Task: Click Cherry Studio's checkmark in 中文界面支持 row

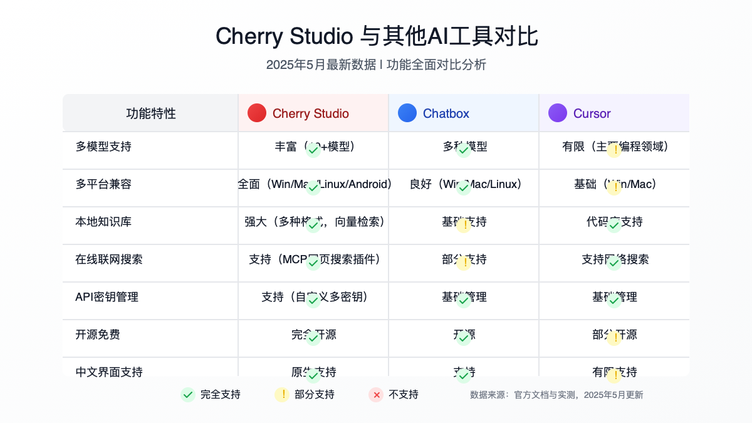Action: [x=313, y=376]
